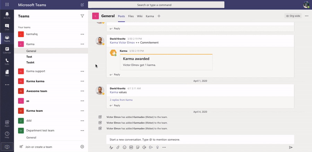The height and width of the screenshot is (152, 312).
Task: Open the Apps store icon
Action: [7, 124]
